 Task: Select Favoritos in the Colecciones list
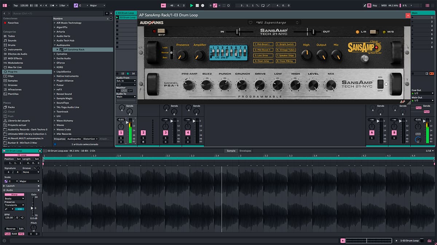[13, 23]
